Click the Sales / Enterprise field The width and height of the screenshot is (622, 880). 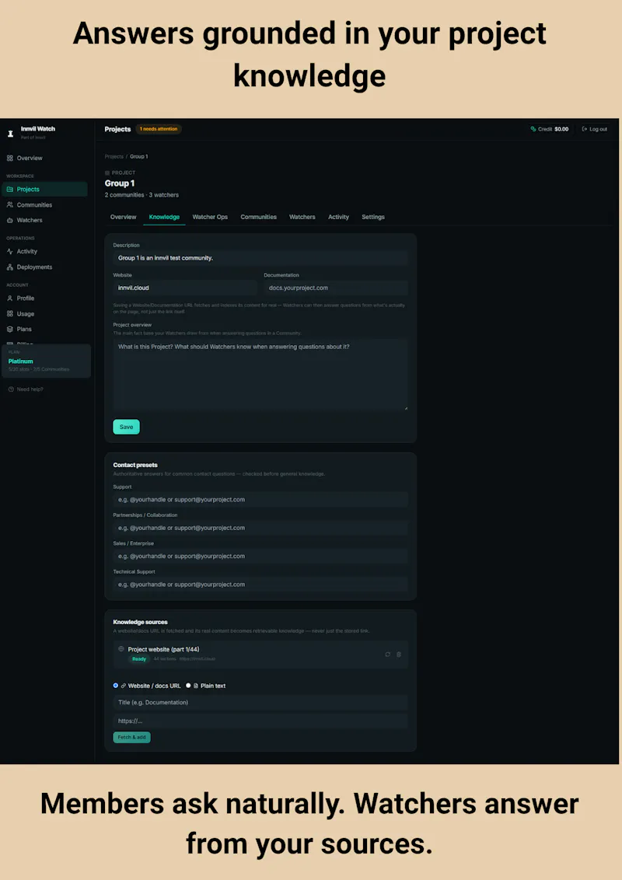[x=260, y=556]
